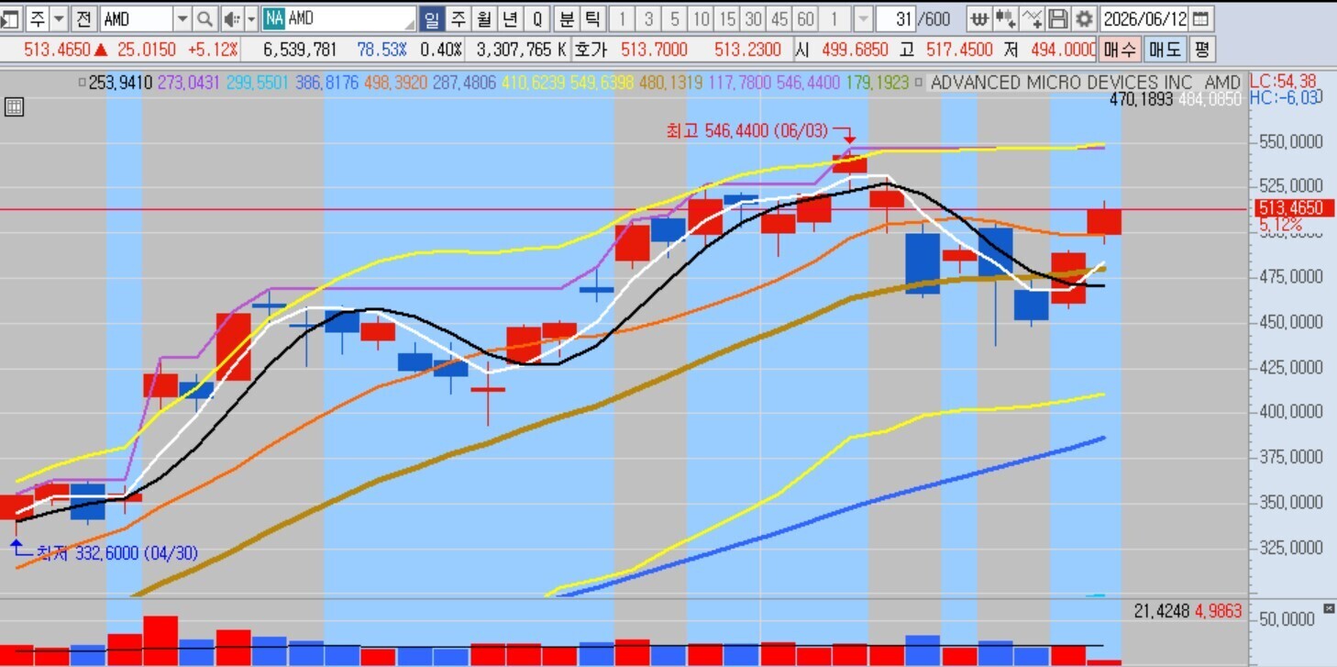Click the data grid icon on chart
Screen dimensions: 1337x667
point(14,106)
